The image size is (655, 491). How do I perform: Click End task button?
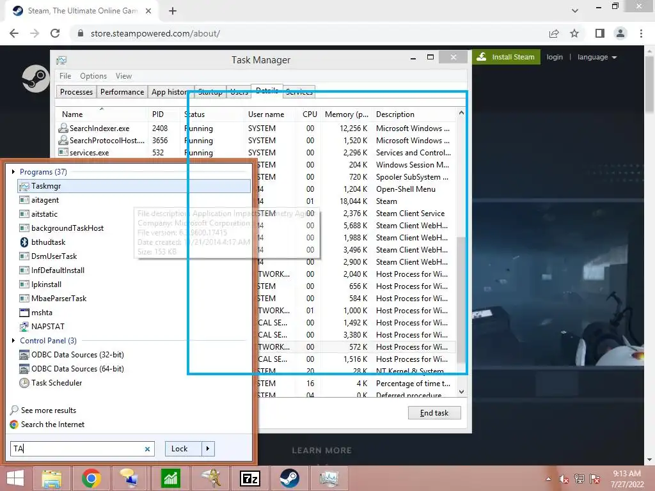434,413
